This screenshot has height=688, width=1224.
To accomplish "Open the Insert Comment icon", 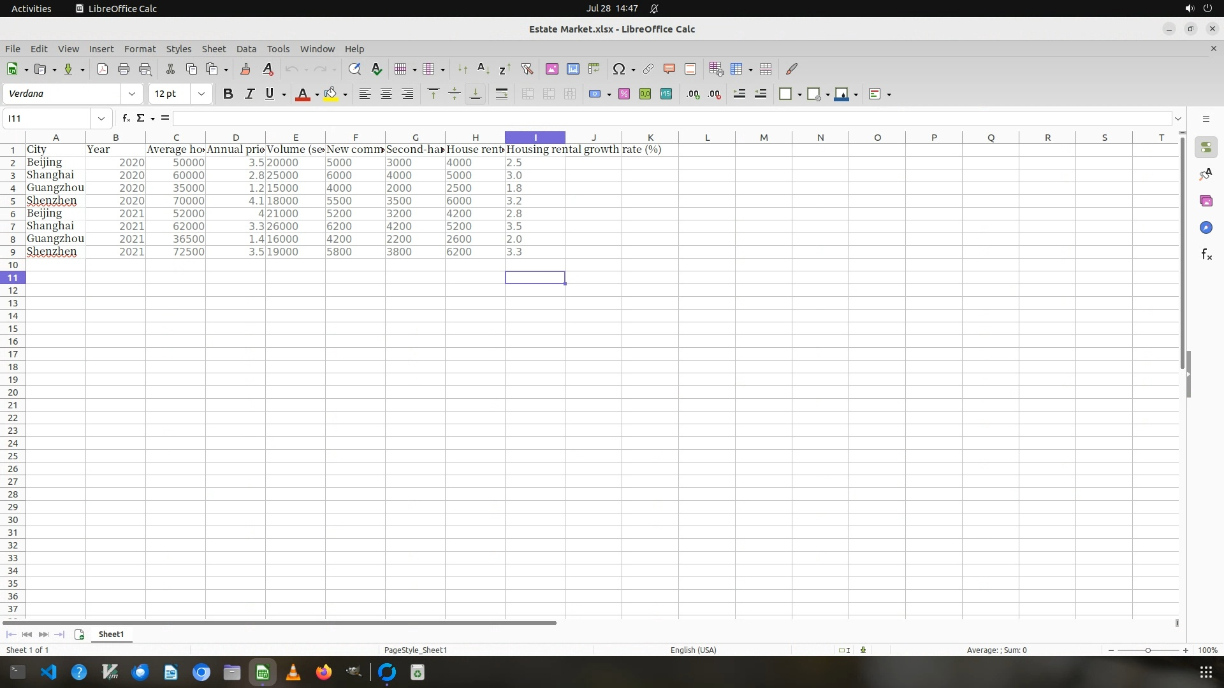I will [x=669, y=69].
